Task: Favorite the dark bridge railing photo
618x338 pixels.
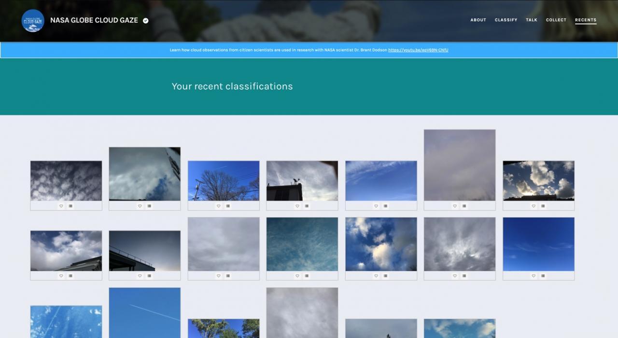Action: tap(140, 276)
